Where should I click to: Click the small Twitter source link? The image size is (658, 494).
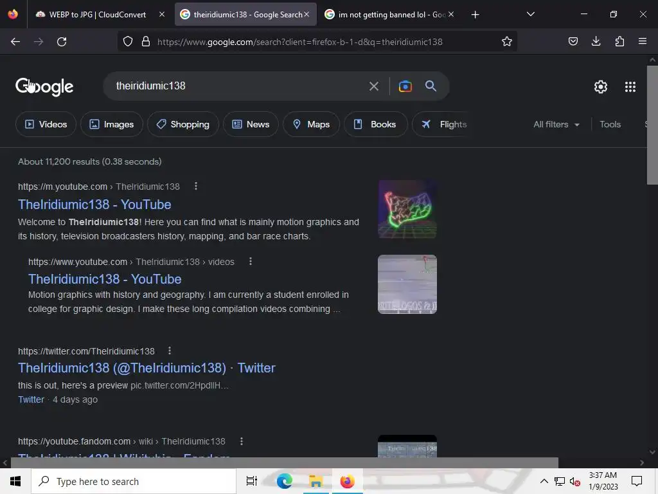[x=31, y=399]
